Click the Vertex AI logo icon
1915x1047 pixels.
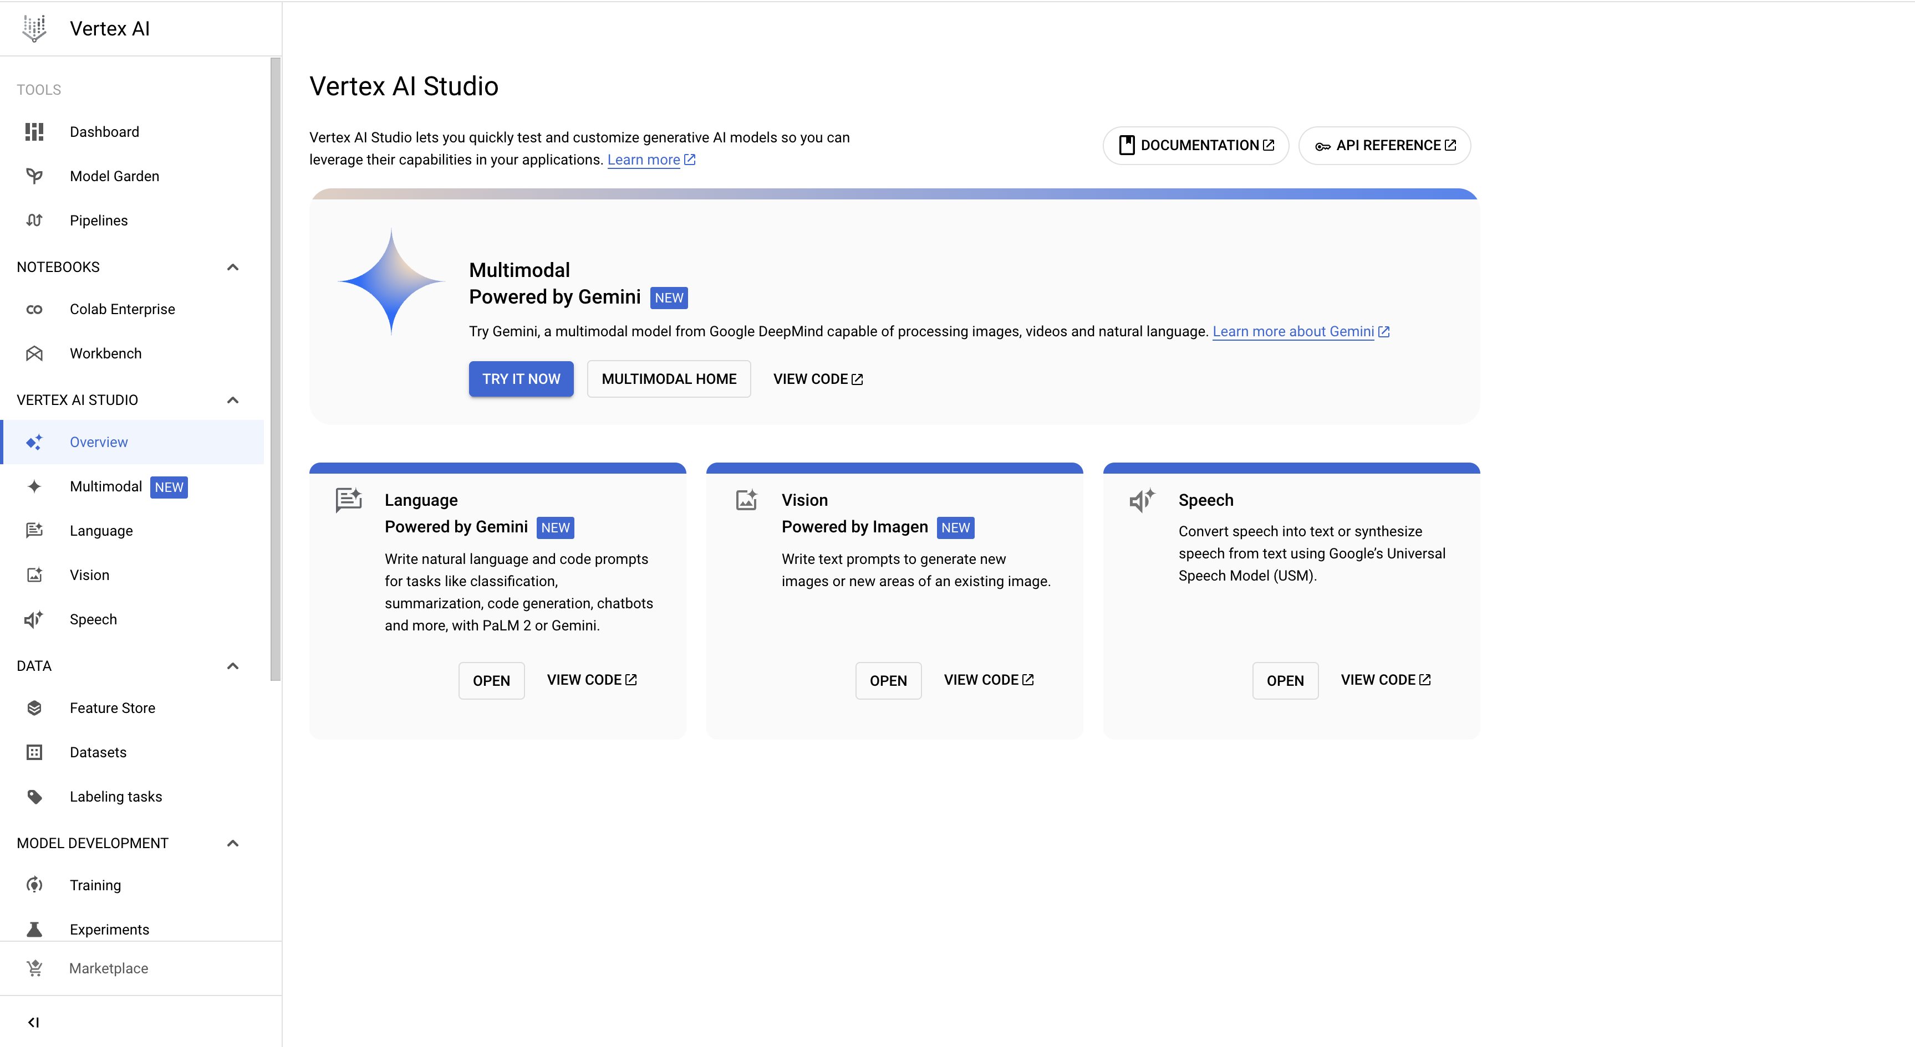click(34, 28)
